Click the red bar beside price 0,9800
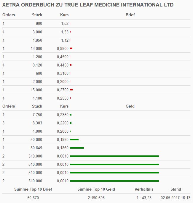Image resolution: width=193 pixels, height=203 pixels. tap(71, 48)
